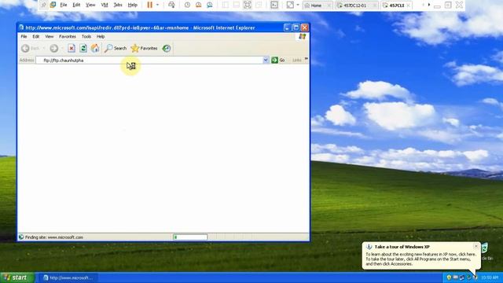Click the pin icon in VMware toolbar
This screenshot has width=503, height=283.
click(43, 5)
